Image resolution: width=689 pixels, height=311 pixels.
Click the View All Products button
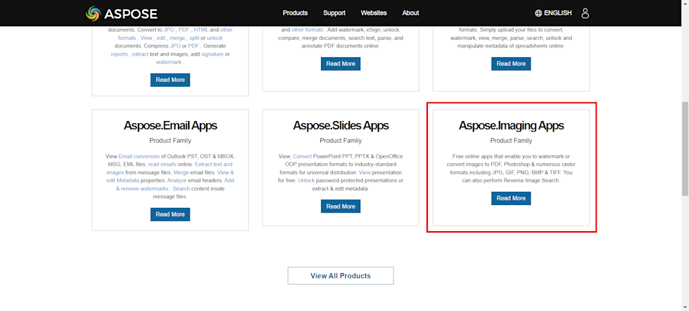click(x=340, y=276)
